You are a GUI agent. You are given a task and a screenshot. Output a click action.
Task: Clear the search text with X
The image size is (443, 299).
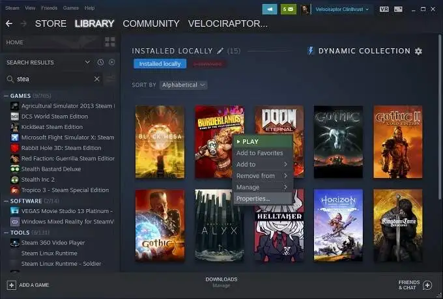96,79
